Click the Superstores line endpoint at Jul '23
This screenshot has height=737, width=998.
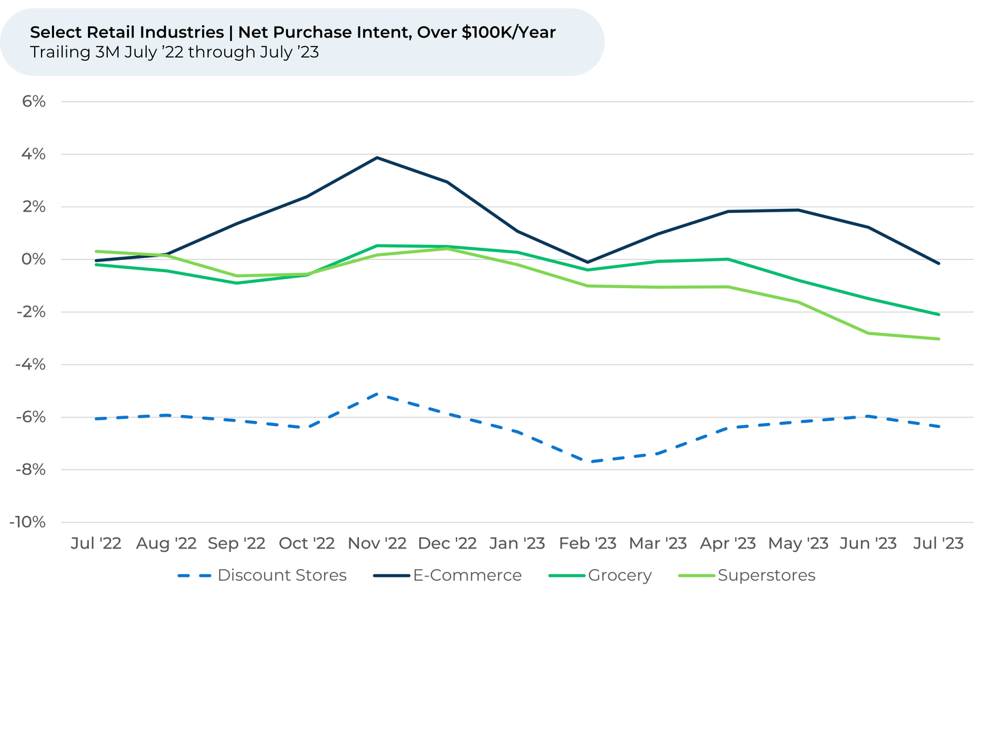click(x=939, y=339)
